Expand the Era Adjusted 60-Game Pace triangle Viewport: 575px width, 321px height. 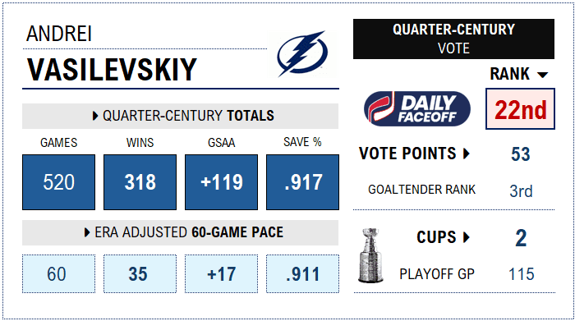pyautogui.click(x=87, y=232)
